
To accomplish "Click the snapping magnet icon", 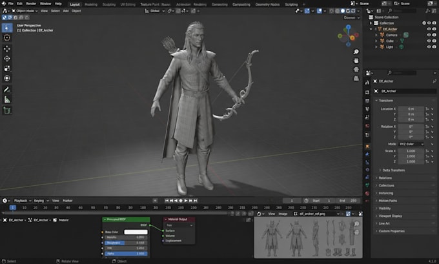I will coord(178,11).
